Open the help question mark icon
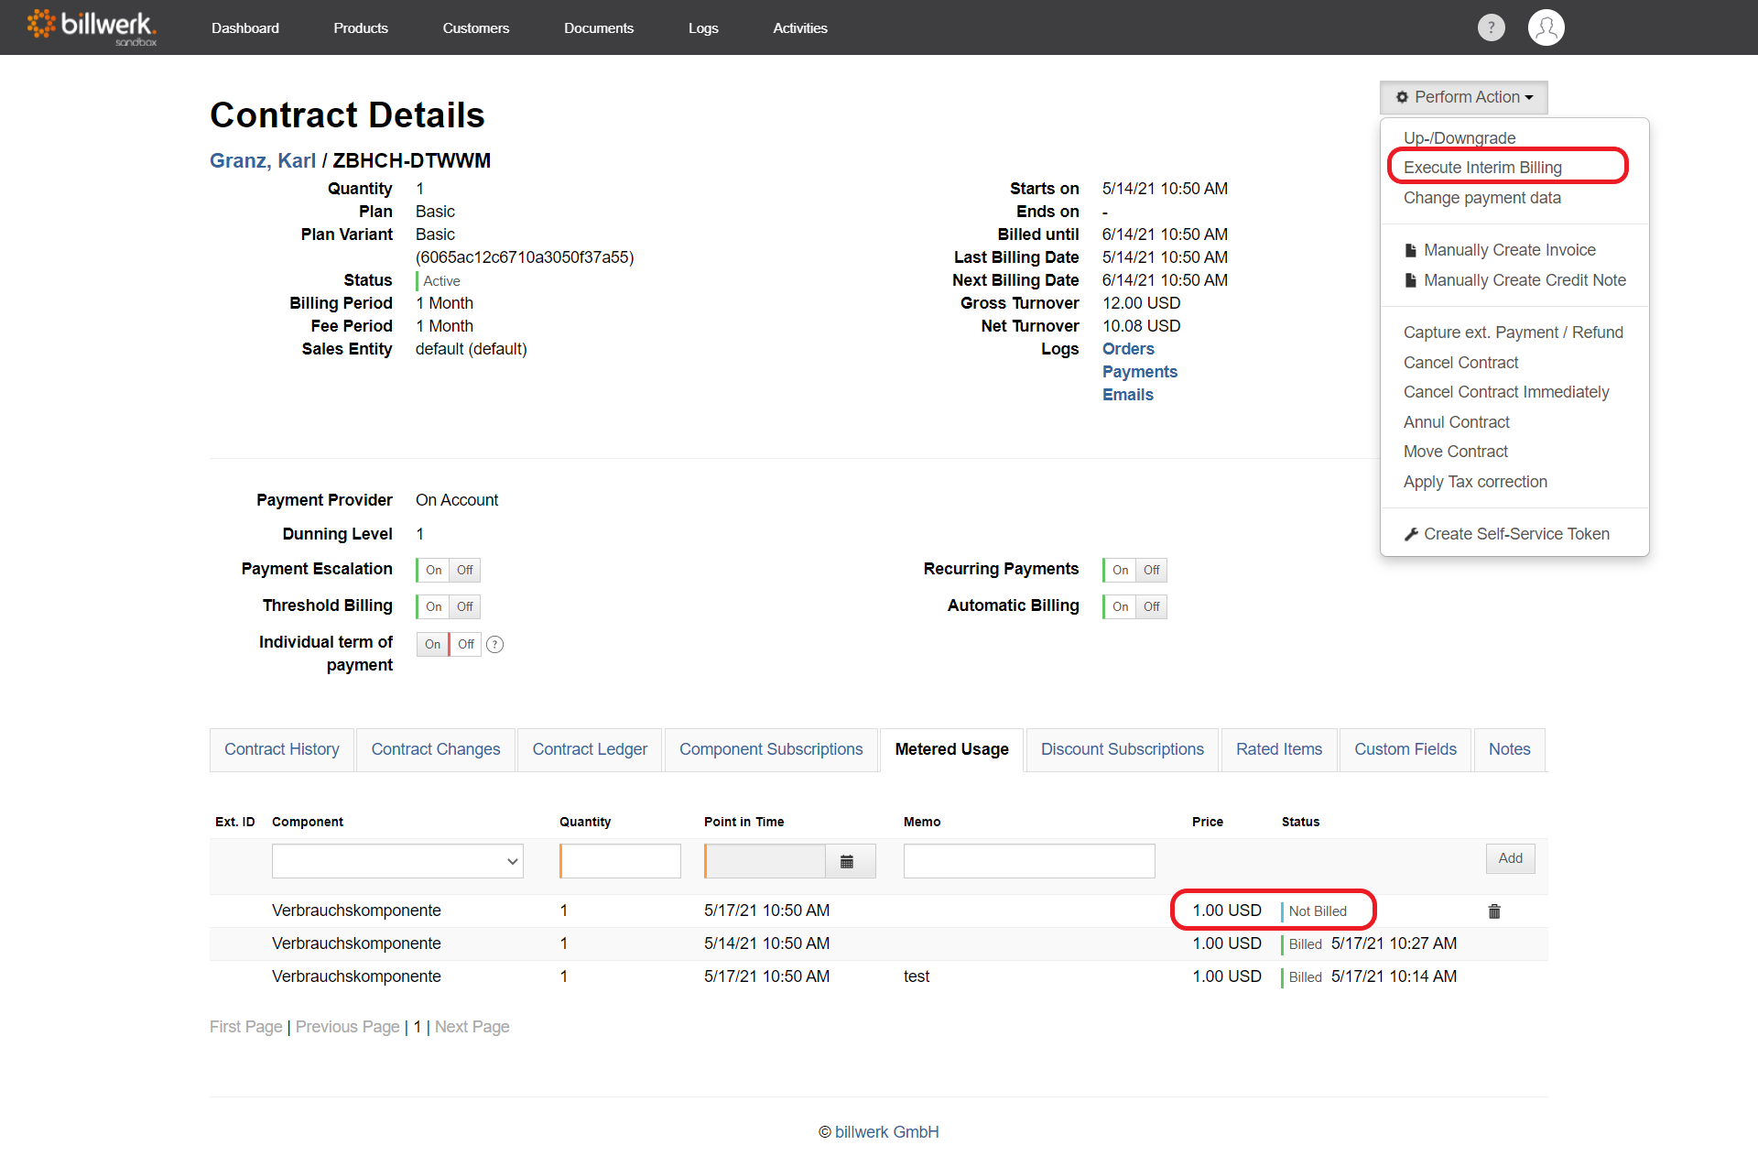 tap(1491, 27)
